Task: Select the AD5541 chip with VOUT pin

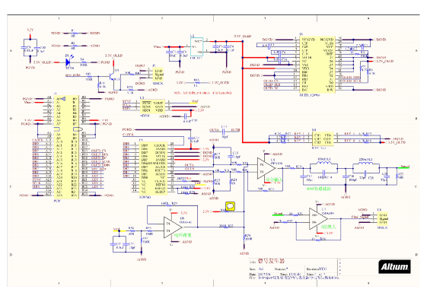Action: pyautogui.click(x=152, y=106)
